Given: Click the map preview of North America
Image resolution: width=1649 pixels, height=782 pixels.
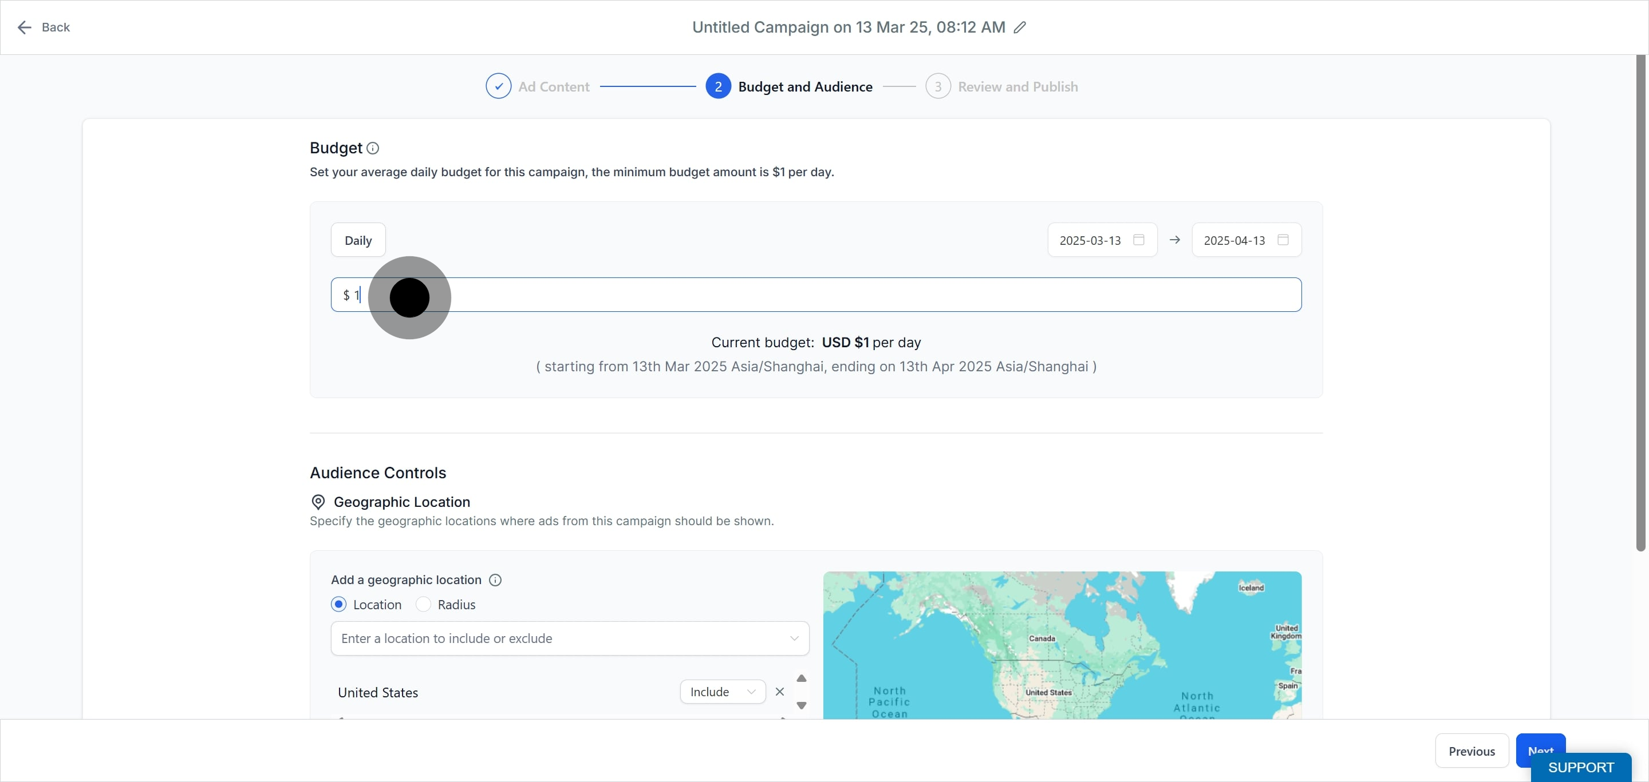Looking at the screenshot, I should (1062, 645).
